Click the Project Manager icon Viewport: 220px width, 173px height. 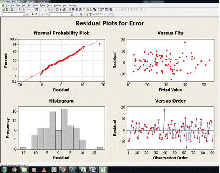[x=106, y=10]
